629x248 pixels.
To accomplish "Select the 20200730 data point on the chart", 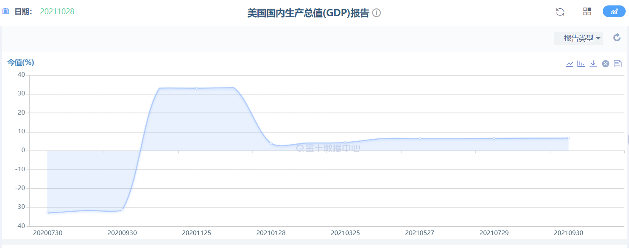I will [48, 213].
